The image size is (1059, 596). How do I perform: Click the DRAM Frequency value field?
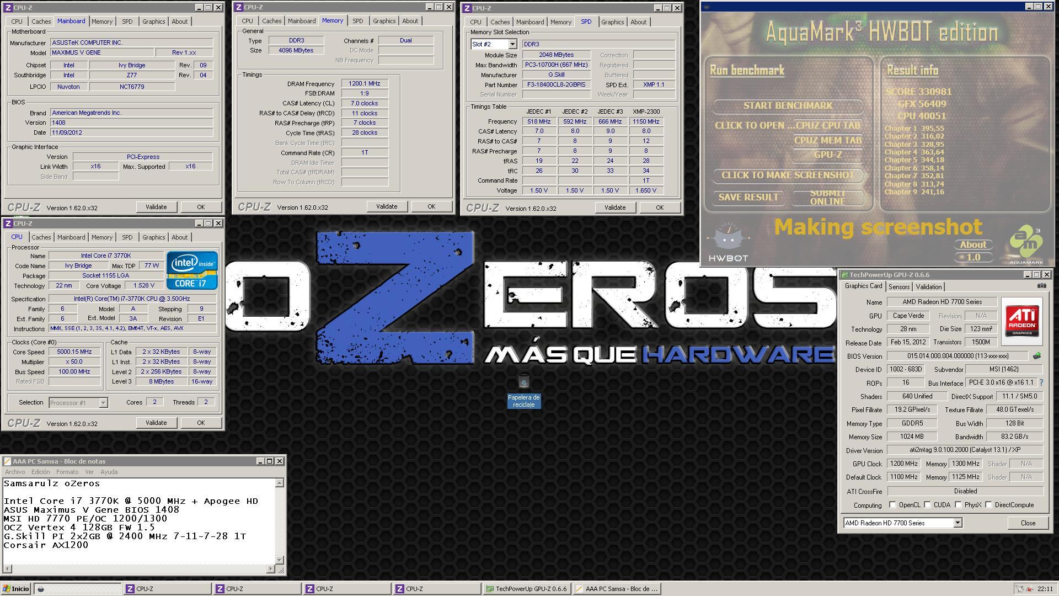365,84
